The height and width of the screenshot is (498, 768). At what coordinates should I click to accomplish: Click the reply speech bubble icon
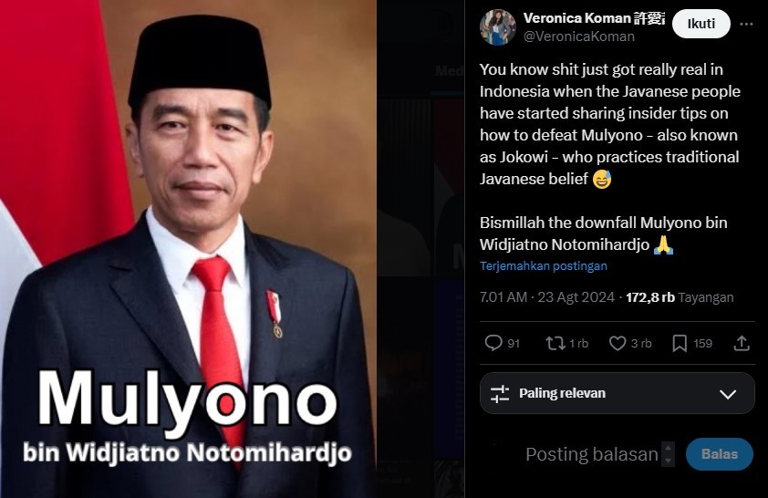tap(493, 343)
